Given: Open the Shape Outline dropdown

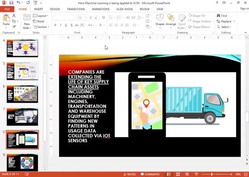Looking at the screenshot, I should (x=200, y=21).
